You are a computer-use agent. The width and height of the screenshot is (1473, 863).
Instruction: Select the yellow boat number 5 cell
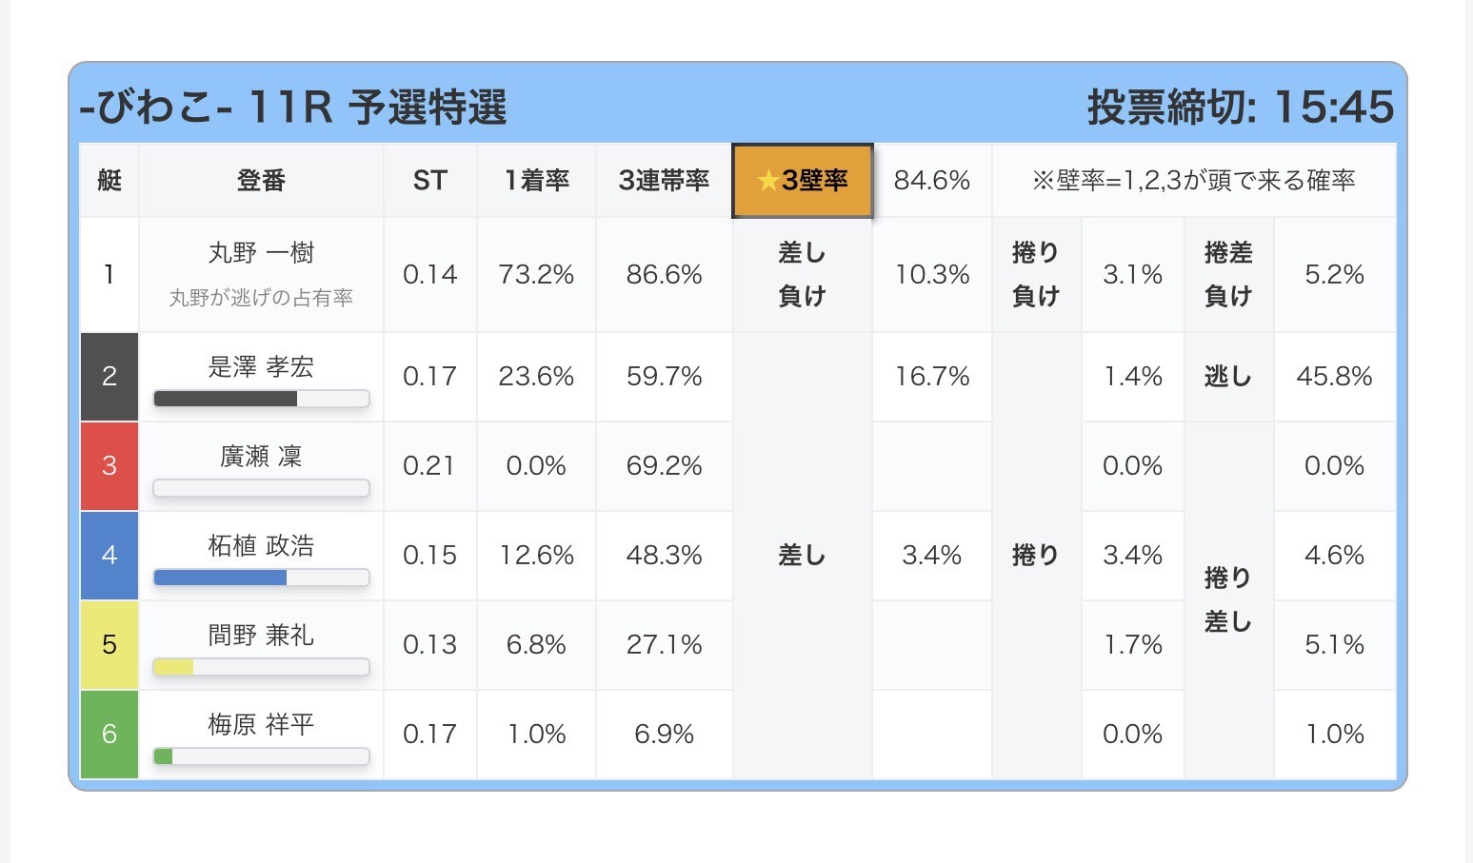point(109,645)
